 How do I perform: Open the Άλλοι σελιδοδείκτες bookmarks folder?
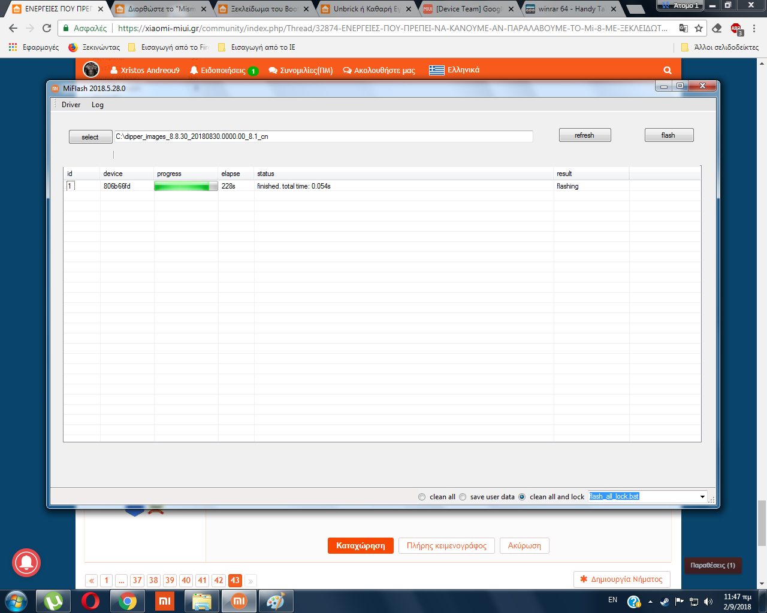720,47
